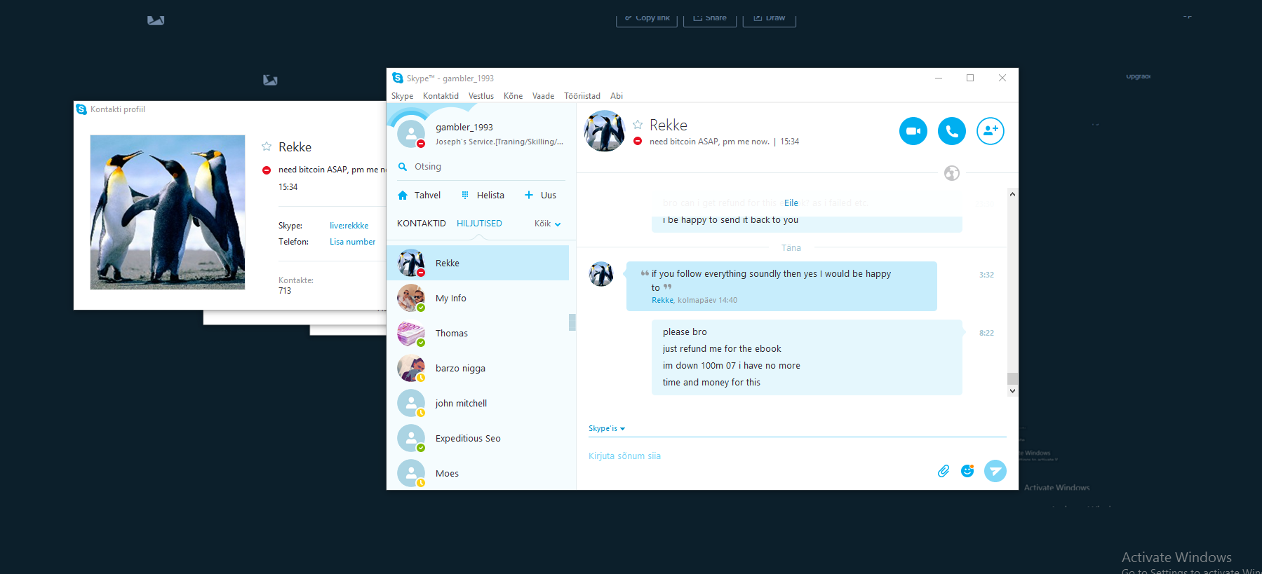Click the Draw button in background window
1262x574 pixels.
click(x=770, y=18)
